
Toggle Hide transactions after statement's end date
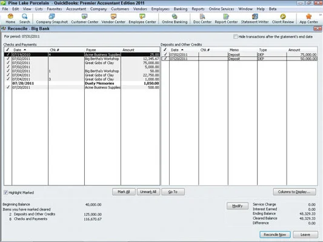click(x=235, y=36)
